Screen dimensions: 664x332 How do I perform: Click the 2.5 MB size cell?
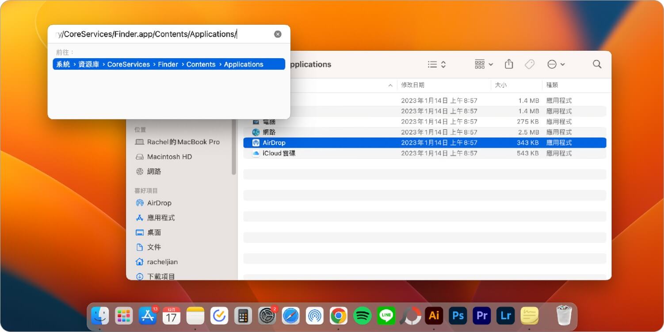(x=528, y=132)
